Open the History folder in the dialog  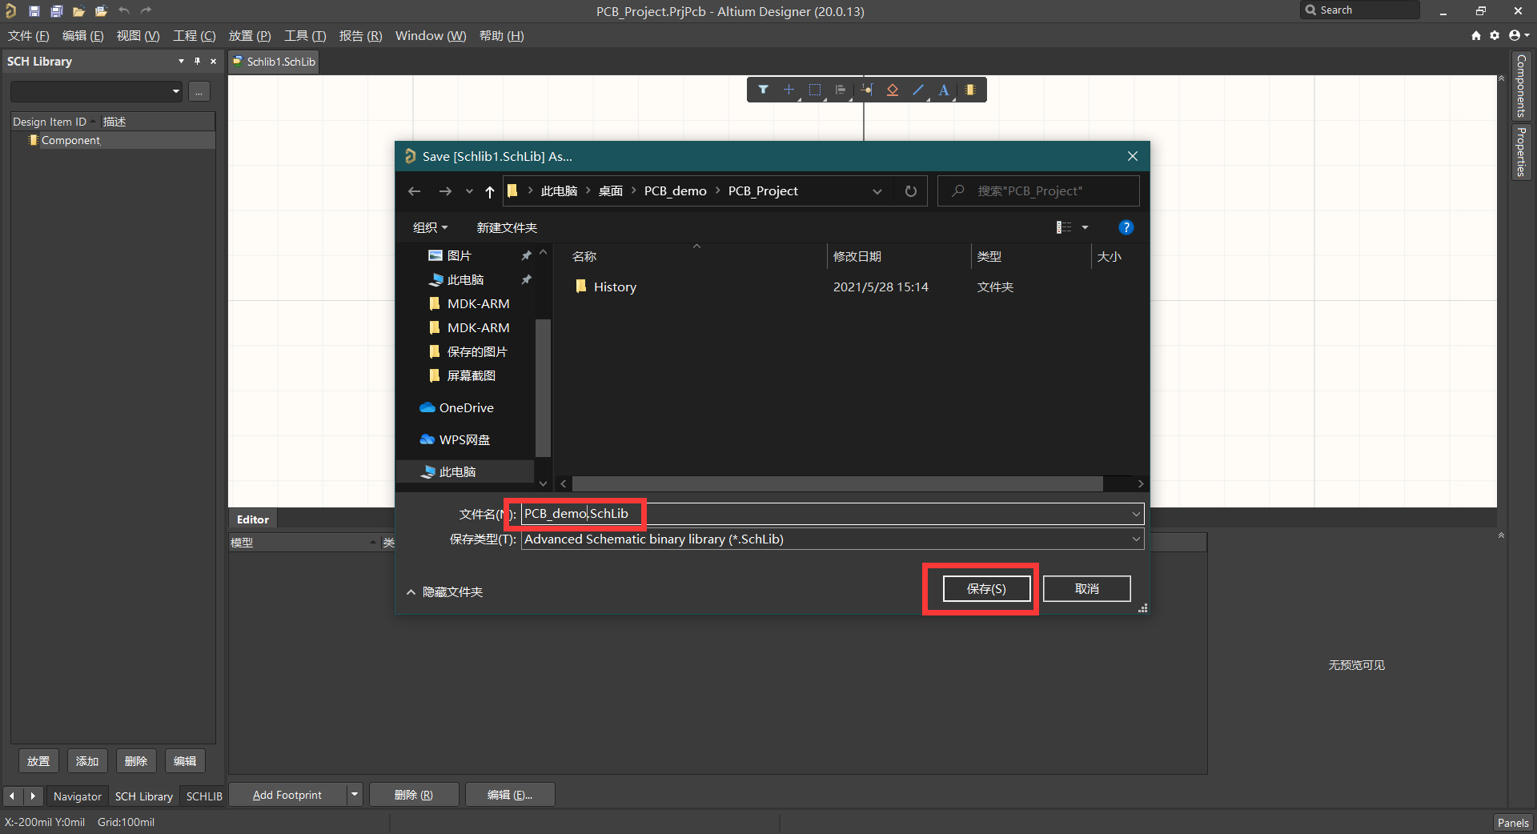[614, 287]
